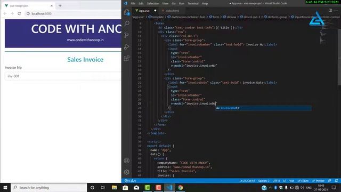Click the Prettier status item
This screenshot has height=192, width=341.
(318, 181)
